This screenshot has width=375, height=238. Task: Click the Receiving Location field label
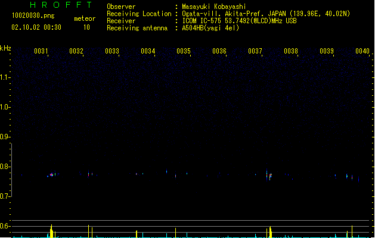tap(139, 14)
